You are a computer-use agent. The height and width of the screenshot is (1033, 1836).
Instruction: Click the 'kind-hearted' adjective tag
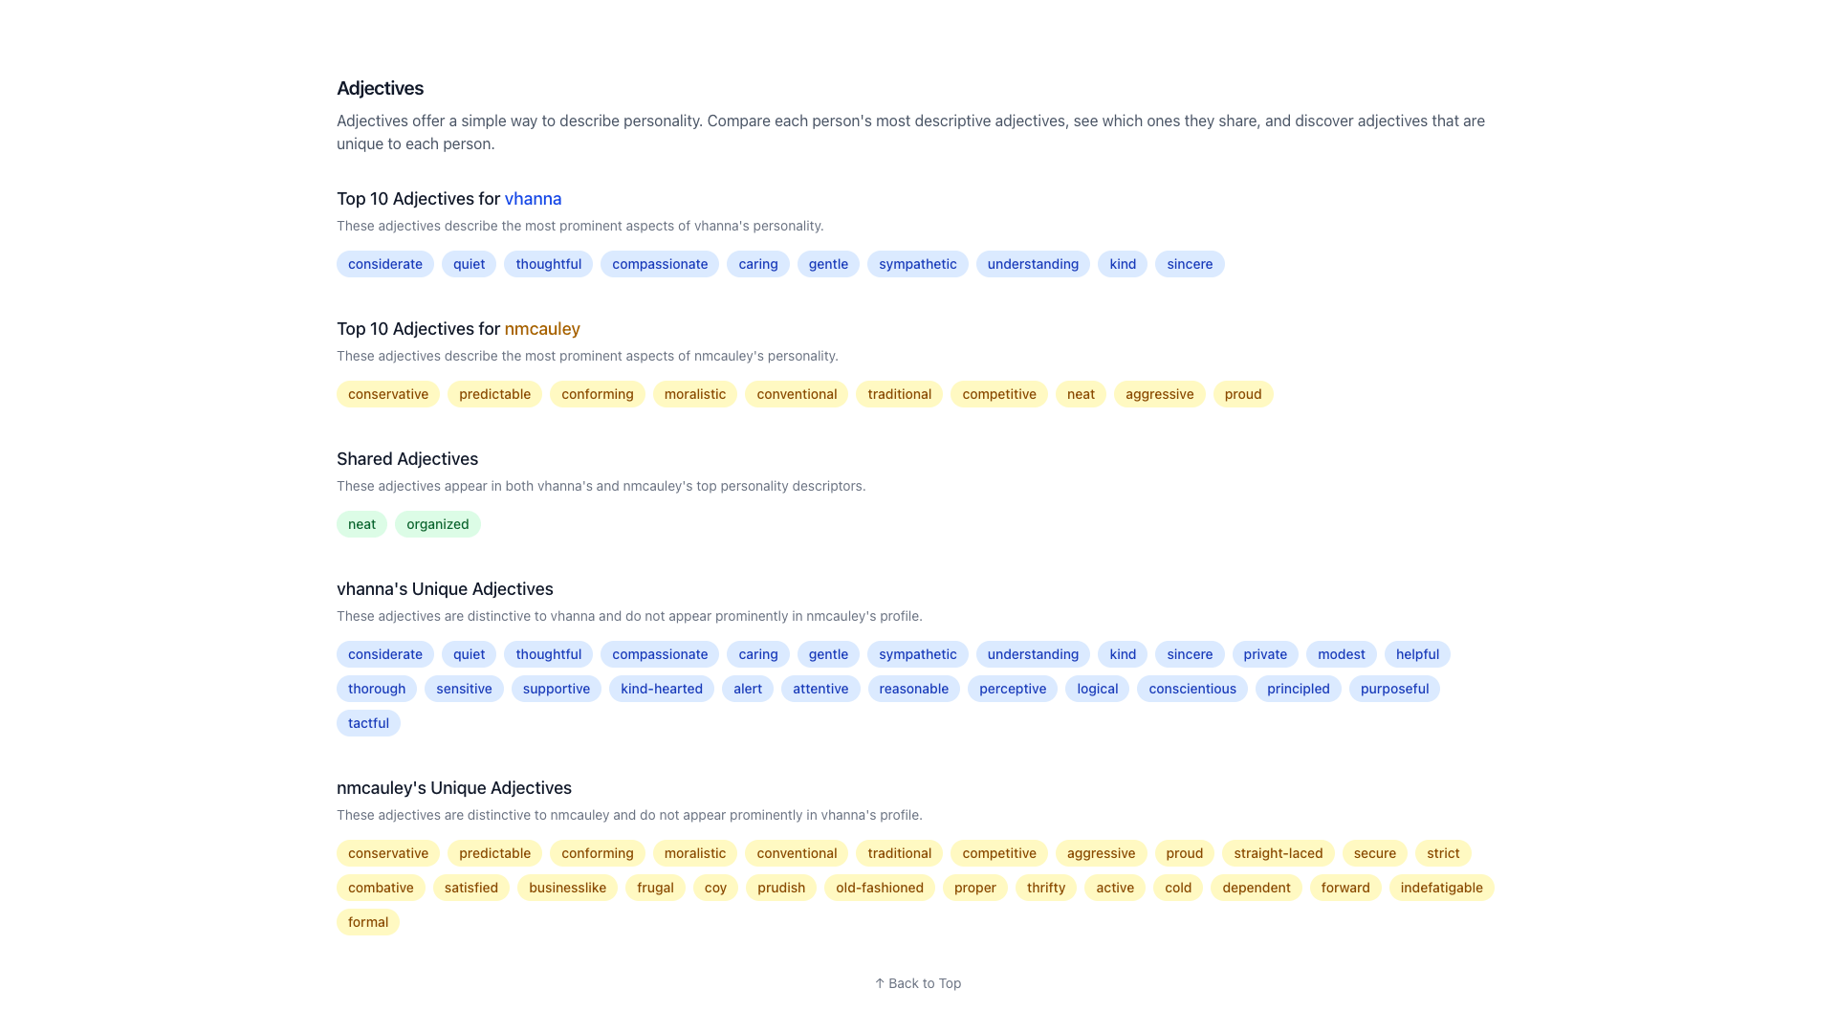click(661, 689)
